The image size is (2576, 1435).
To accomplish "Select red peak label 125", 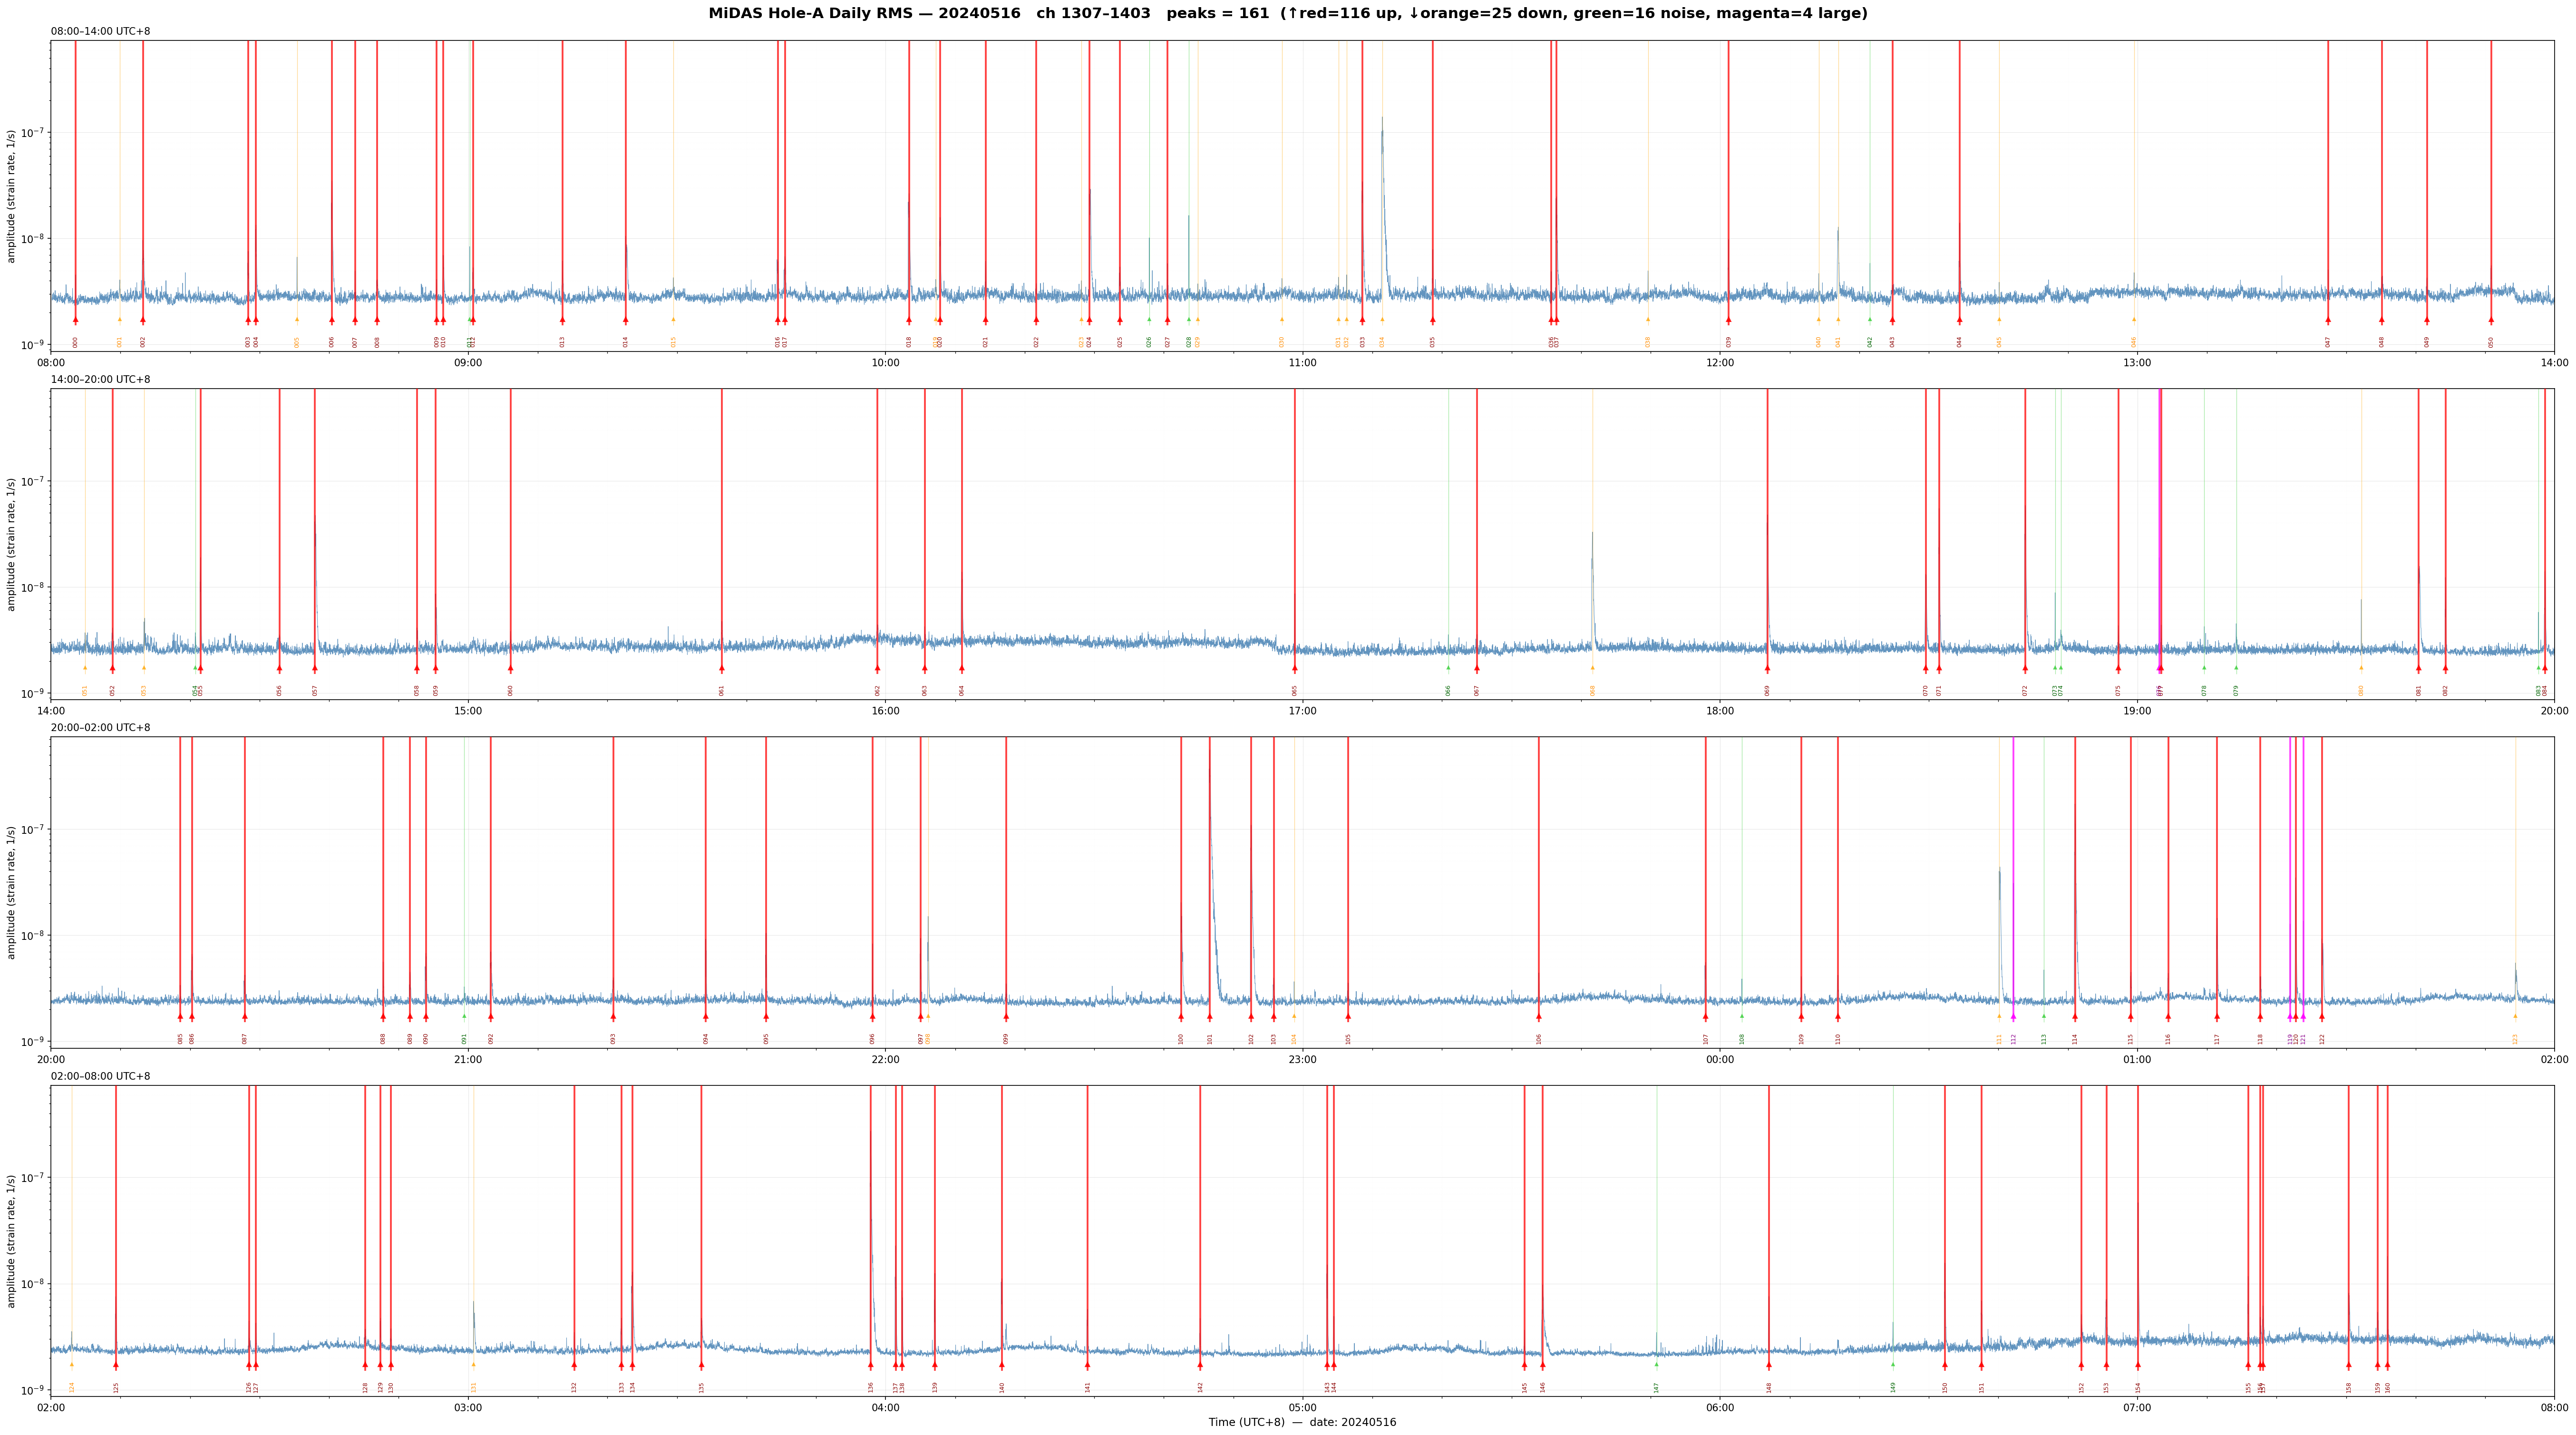I will click(116, 1387).
